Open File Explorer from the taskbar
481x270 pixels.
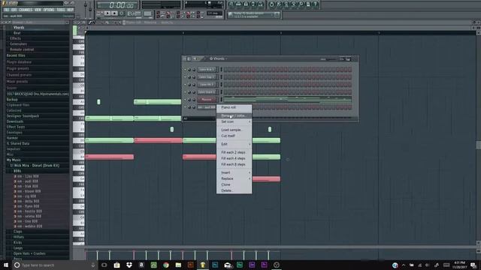[178, 265]
